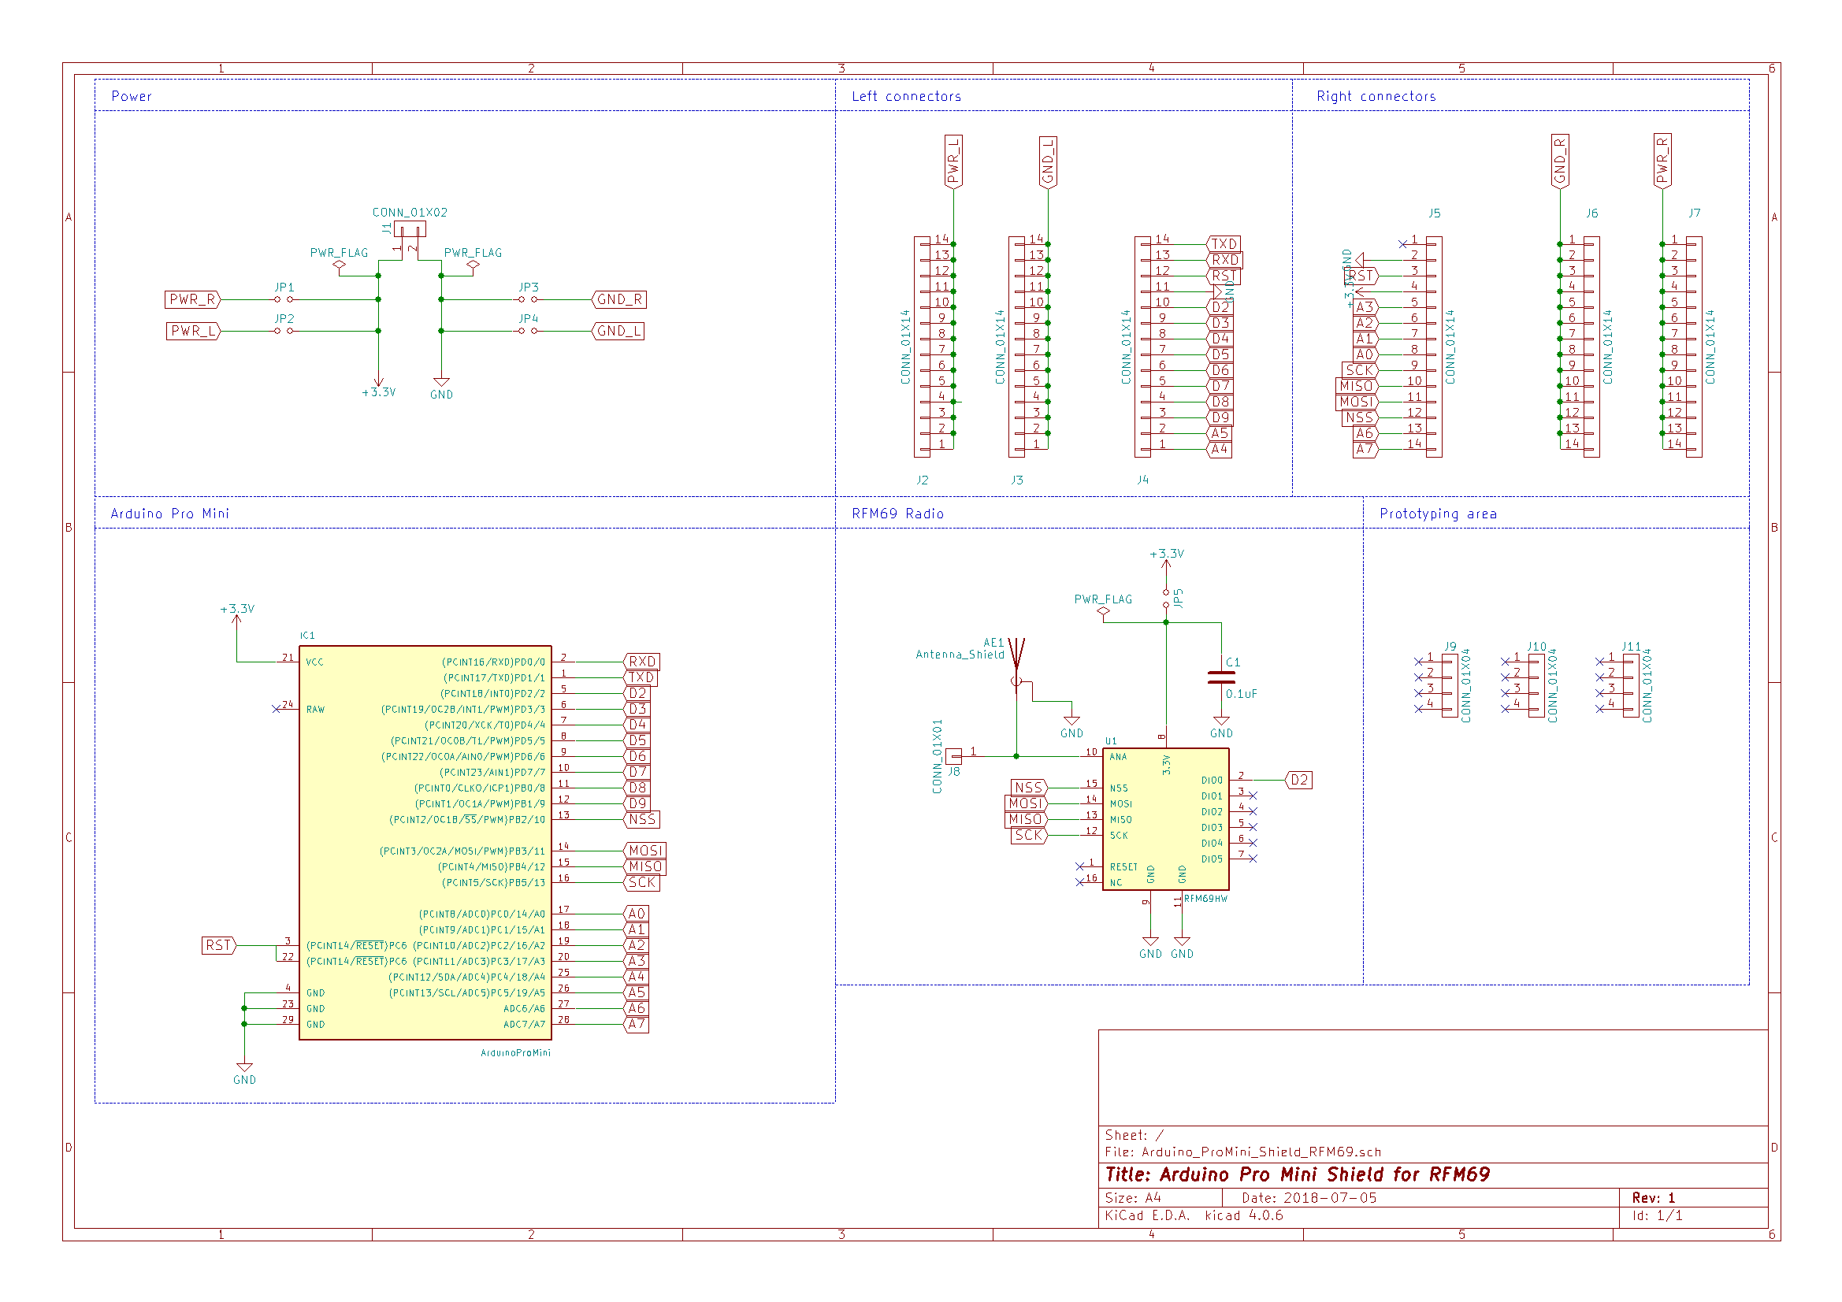Select the RST label on Arduino pin 3

pos(218,945)
